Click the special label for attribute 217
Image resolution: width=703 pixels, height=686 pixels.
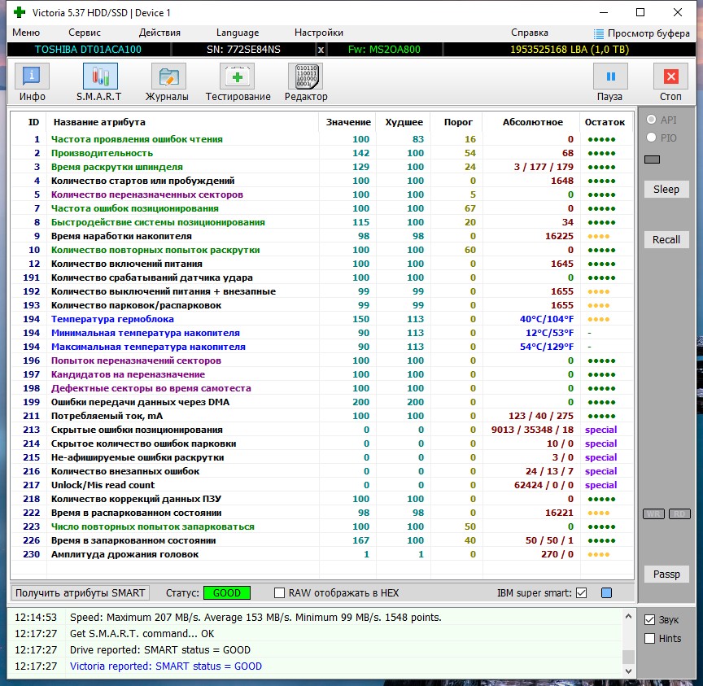tap(600, 485)
